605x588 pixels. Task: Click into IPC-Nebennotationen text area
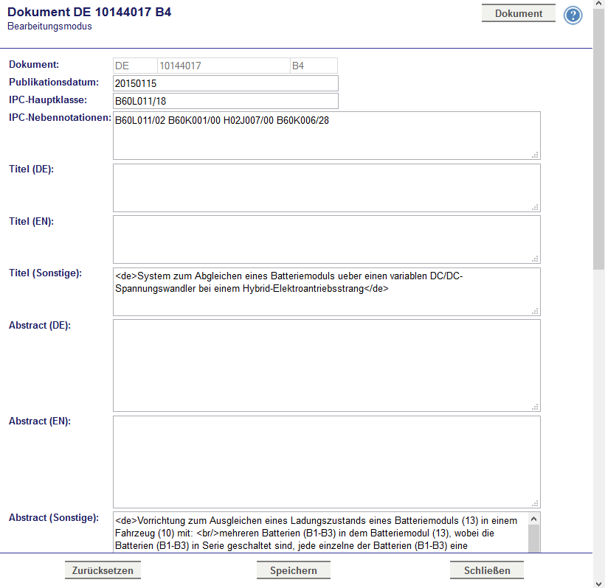pos(326,136)
